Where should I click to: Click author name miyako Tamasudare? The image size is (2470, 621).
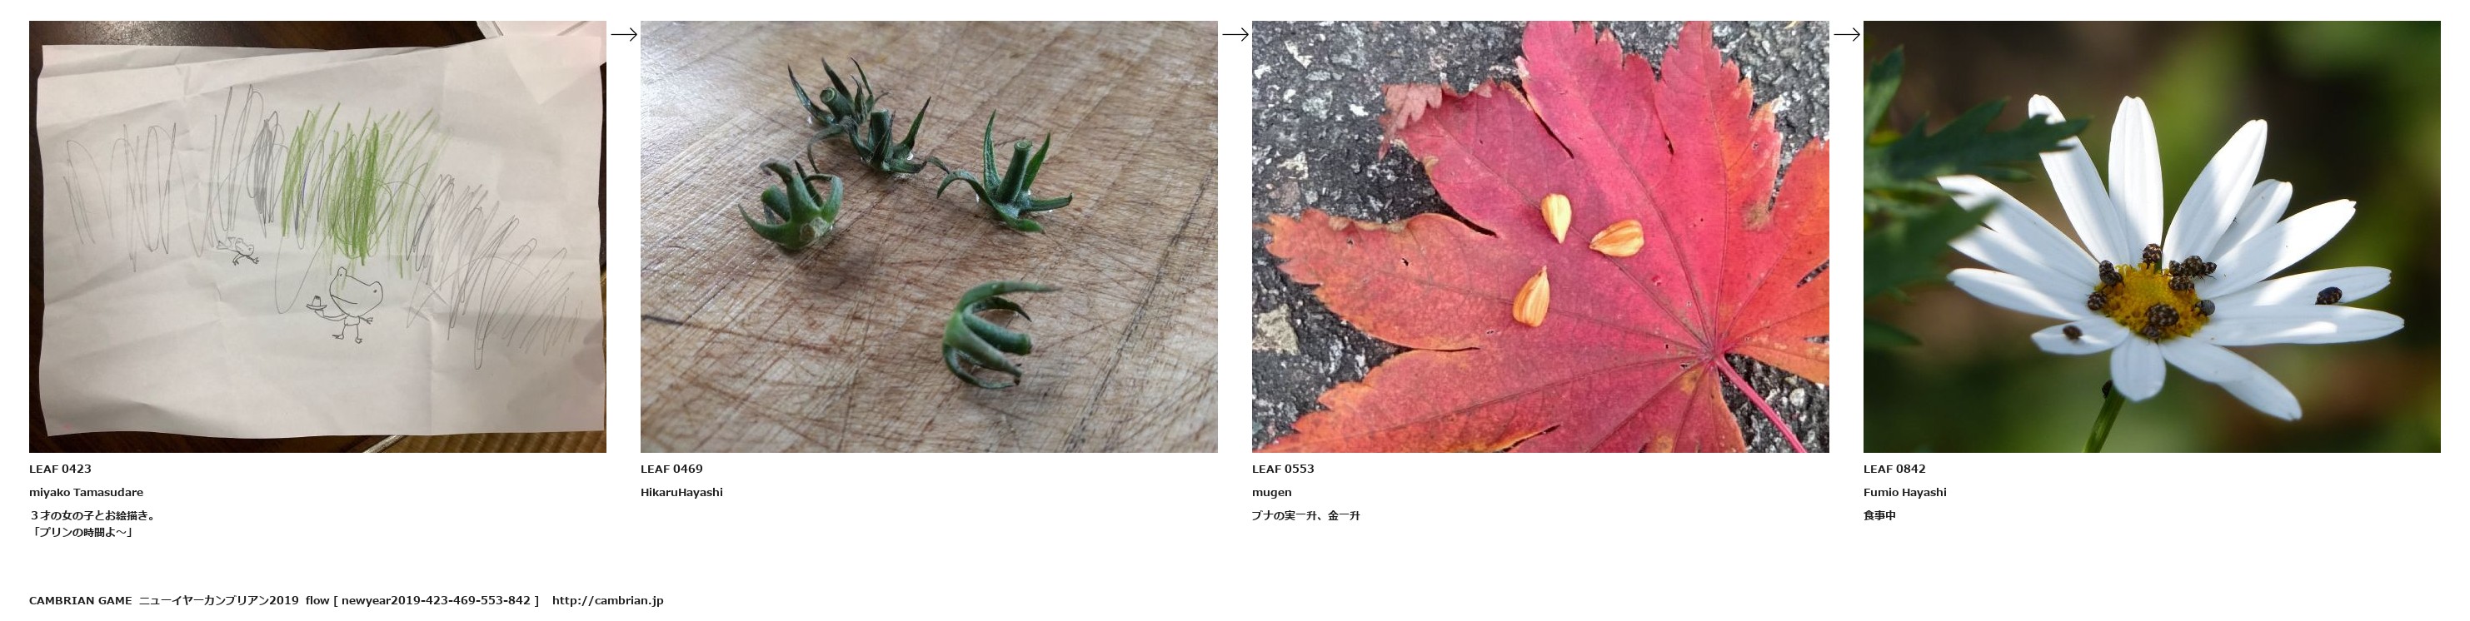tap(87, 493)
